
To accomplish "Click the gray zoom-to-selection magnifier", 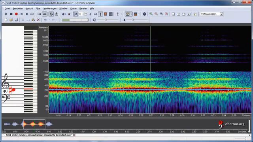I will pyautogui.click(x=161, y=14).
